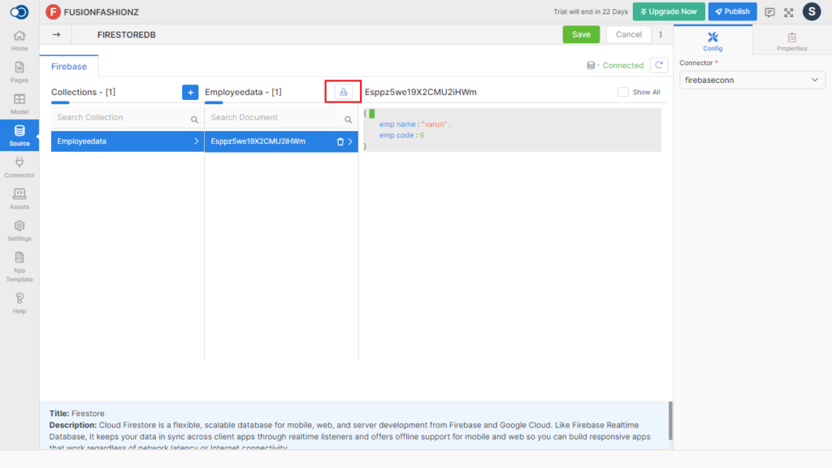Click the Collections - [1] heading
The height and width of the screenshot is (468, 832).
point(84,93)
